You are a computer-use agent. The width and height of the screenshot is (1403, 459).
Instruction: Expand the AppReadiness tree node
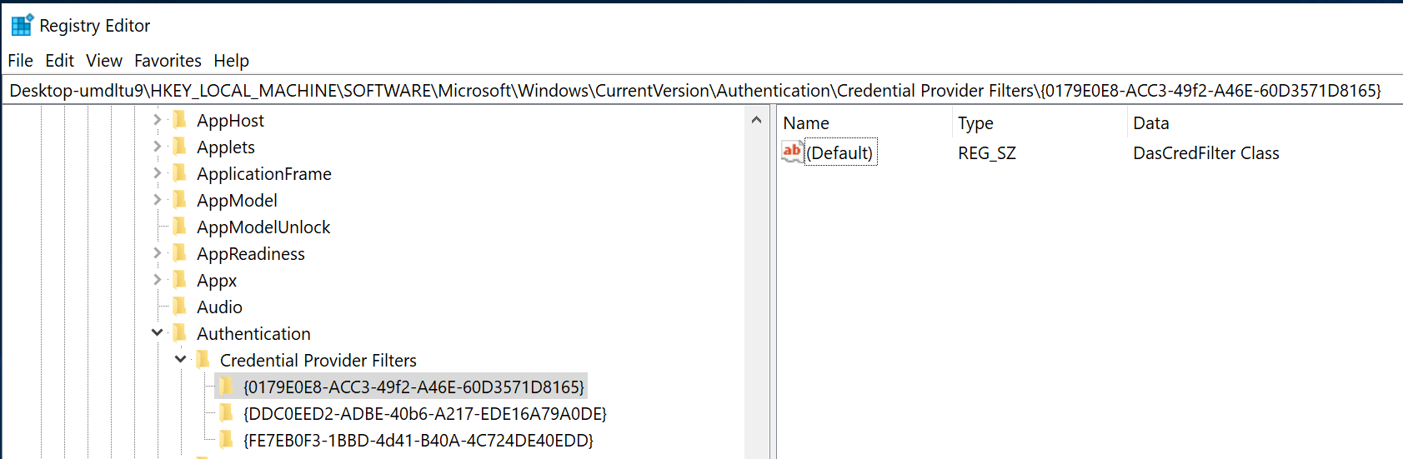point(157,253)
